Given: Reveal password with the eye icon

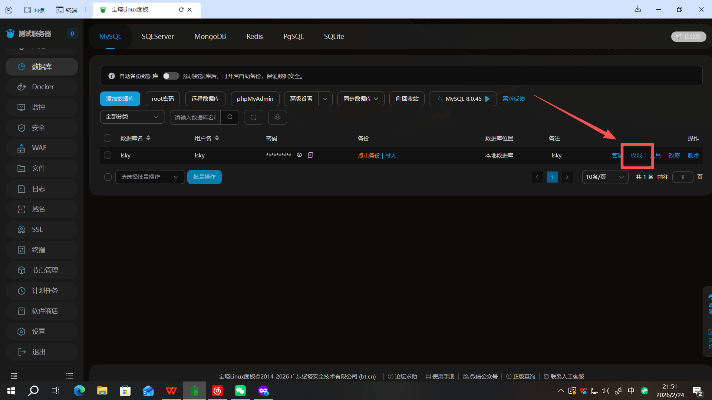Looking at the screenshot, I should [299, 155].
